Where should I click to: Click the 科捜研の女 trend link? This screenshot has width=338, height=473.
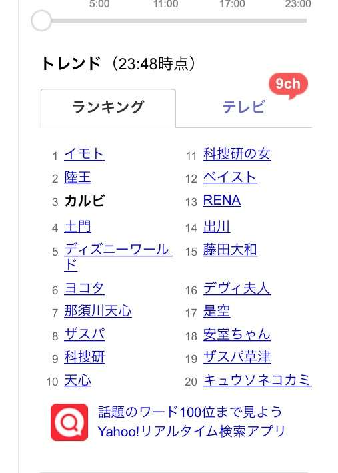[237, 155]
